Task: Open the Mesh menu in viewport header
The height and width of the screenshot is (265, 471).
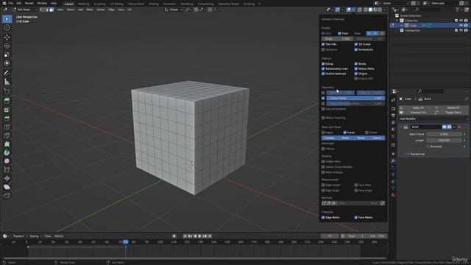Action: tap(90, 10)
